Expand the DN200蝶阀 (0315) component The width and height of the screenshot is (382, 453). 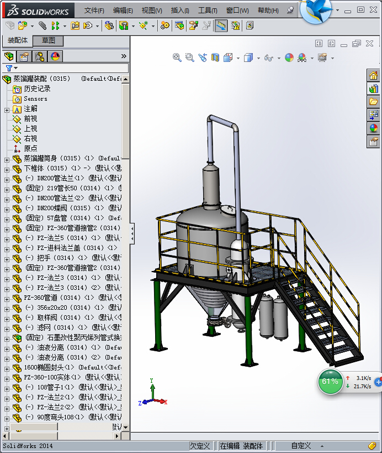[x=7, y=210]
